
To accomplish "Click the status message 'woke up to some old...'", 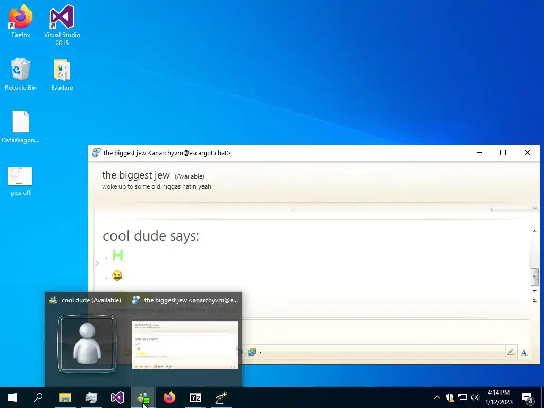I will [x=157, y=186].
